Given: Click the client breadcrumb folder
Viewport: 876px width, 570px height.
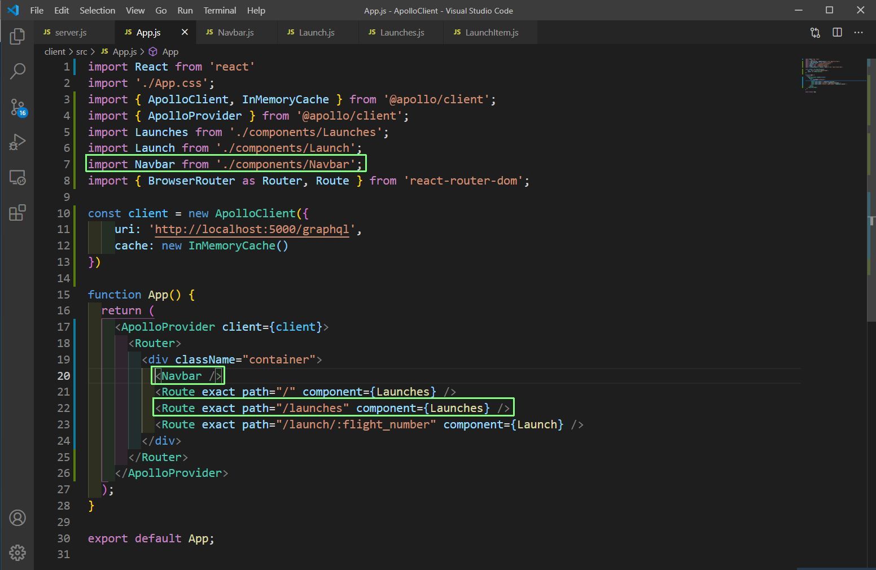Looking at the screenshot, I should pos(55,51).
